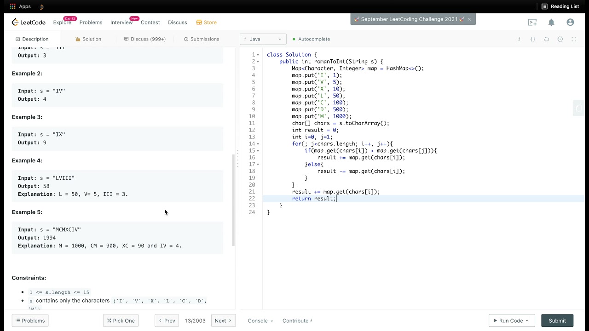This screenshot has width=589, height=331.
Task: Click the Example 5 heading
Action: tap(27, 212)
